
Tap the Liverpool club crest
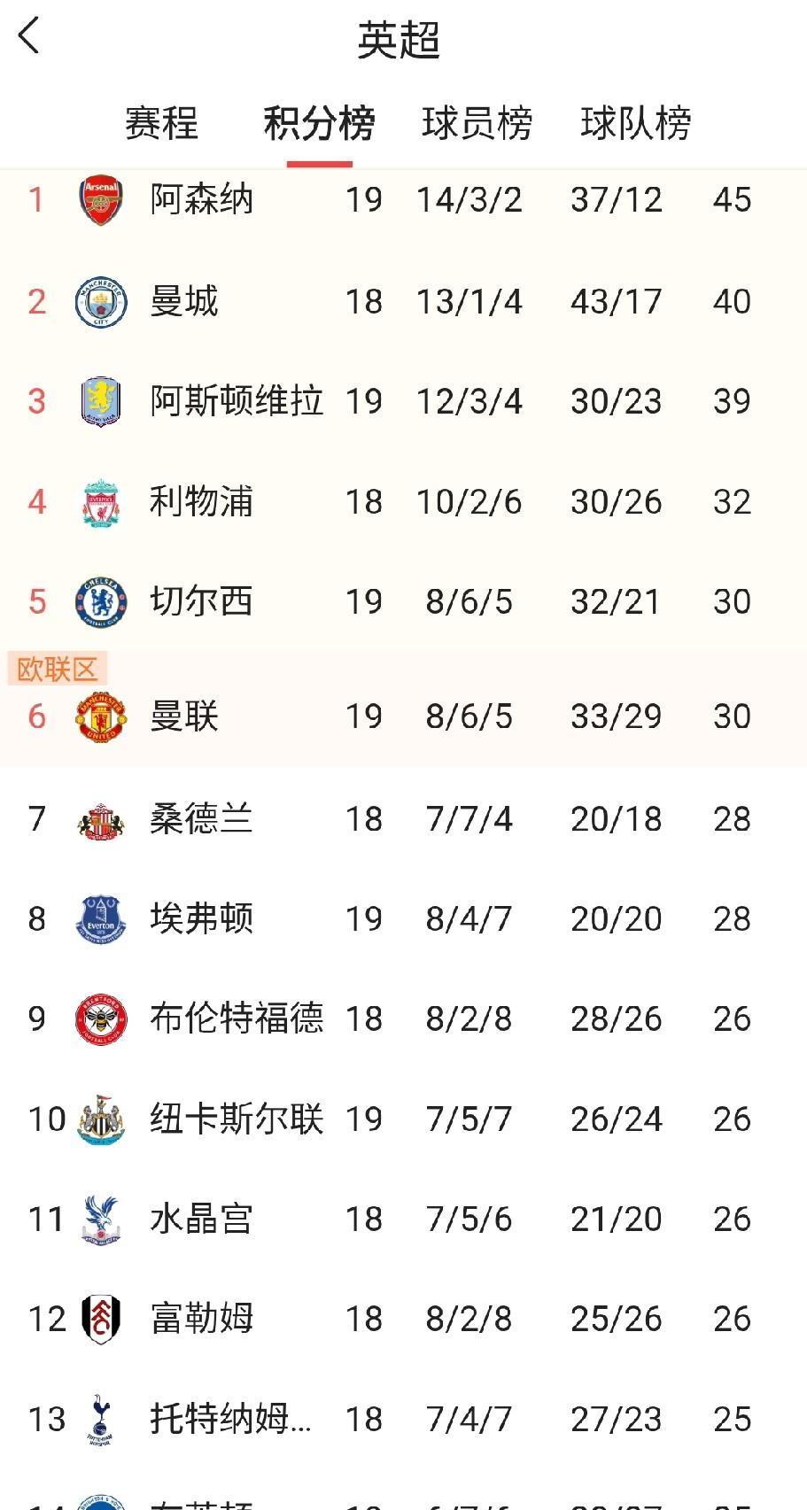click(x=101, y=502)
